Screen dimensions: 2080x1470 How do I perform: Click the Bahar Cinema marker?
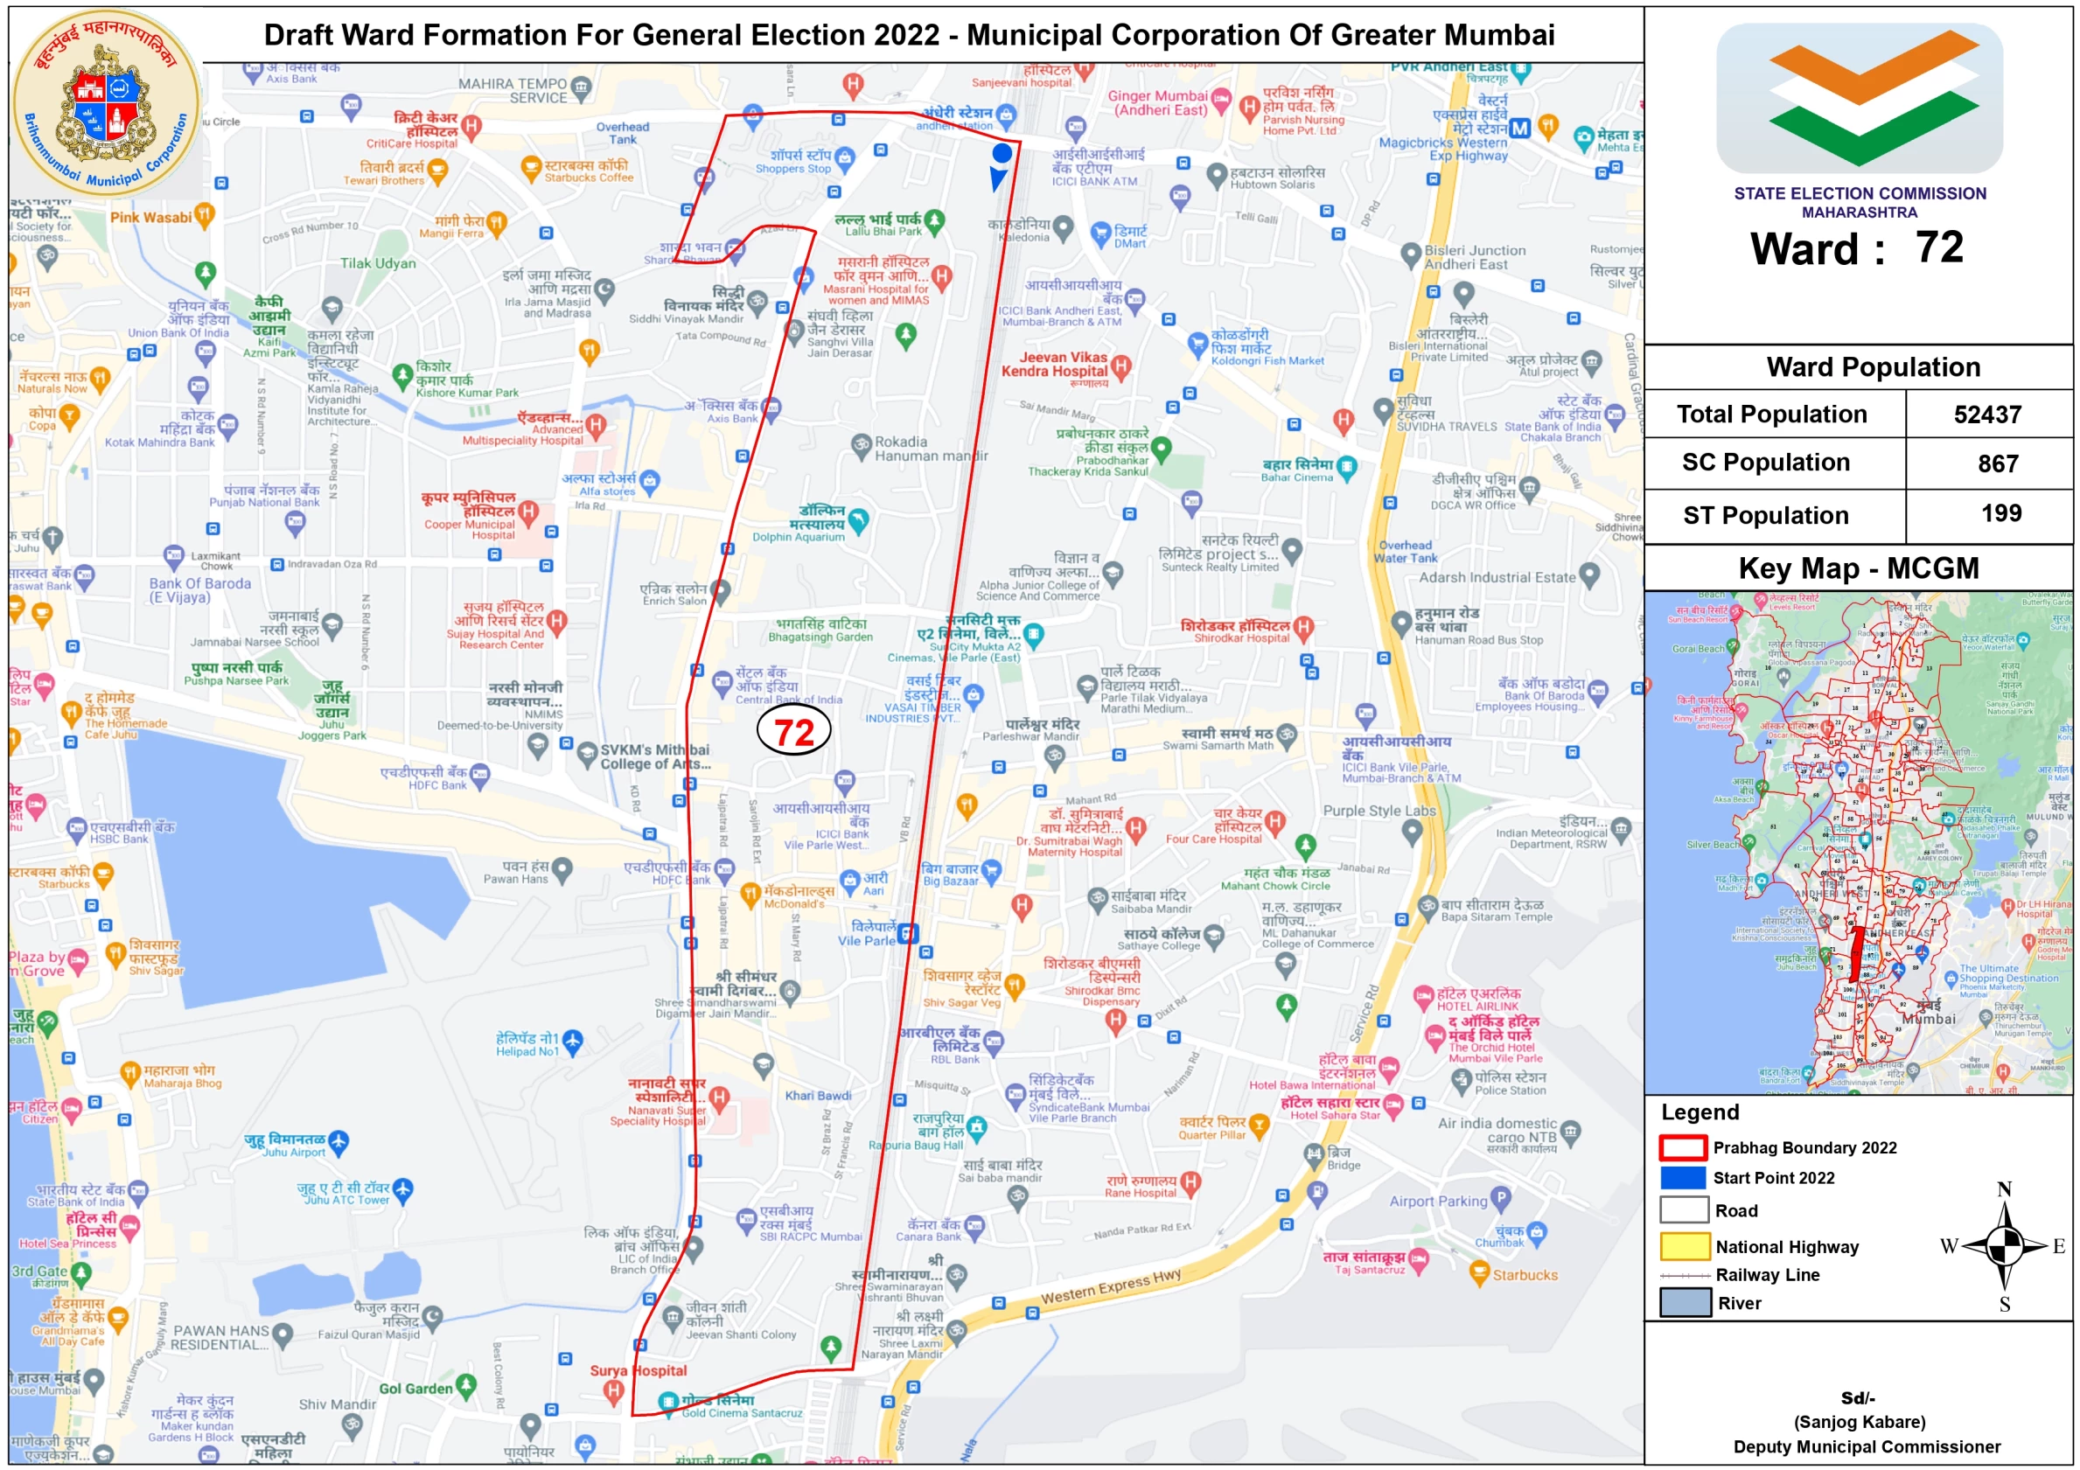(1347, 466)
